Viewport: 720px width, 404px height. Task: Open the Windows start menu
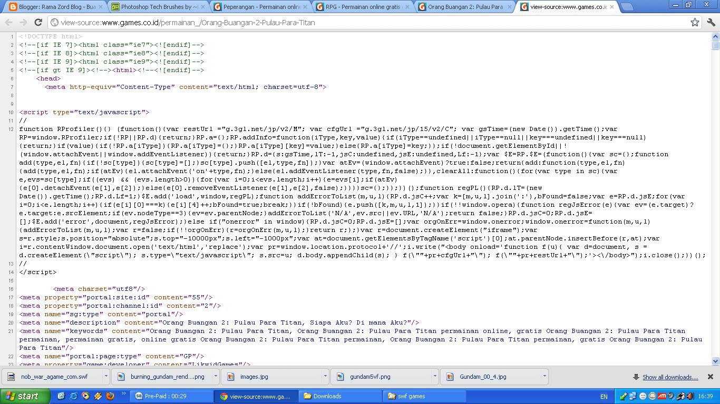(25, 396)
